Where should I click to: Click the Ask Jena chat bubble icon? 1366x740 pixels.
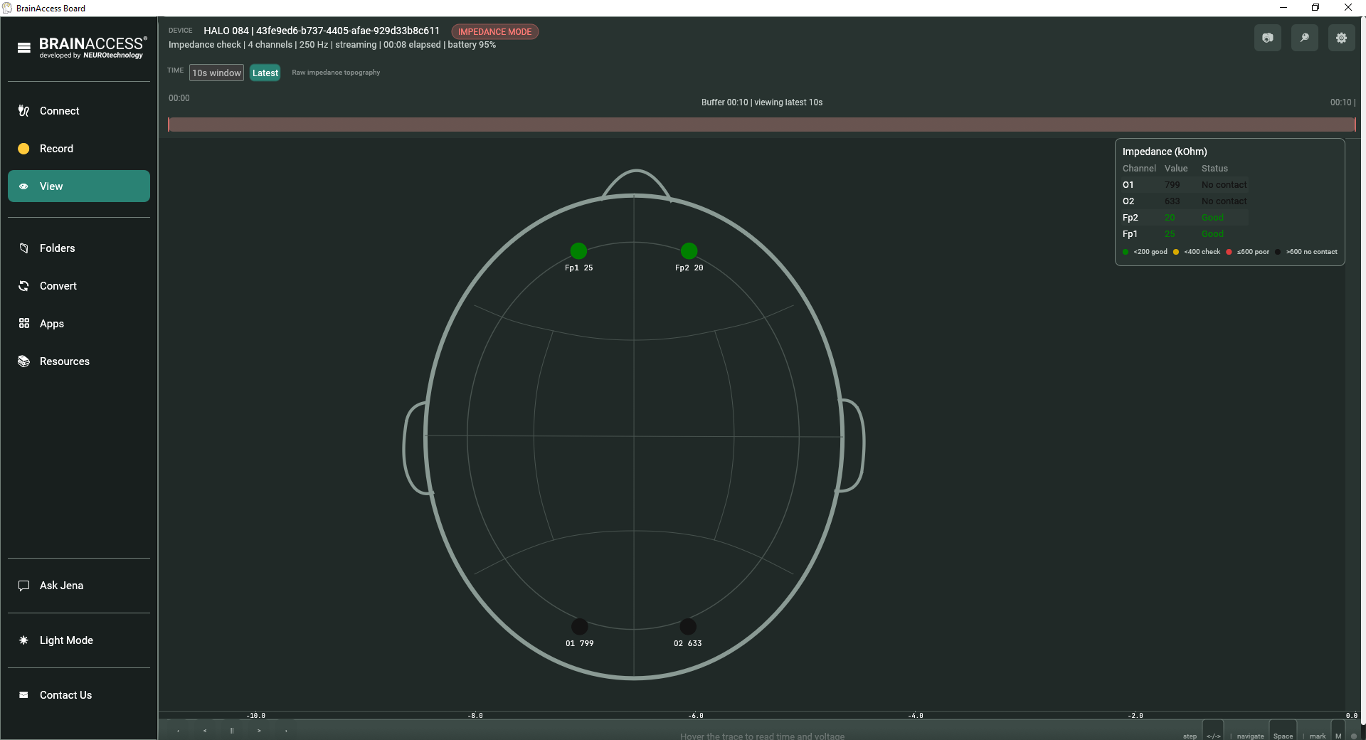pos(23,586)
